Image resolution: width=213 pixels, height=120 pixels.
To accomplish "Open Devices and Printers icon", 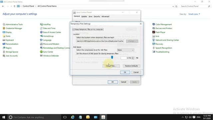I will tap(162, 28).
